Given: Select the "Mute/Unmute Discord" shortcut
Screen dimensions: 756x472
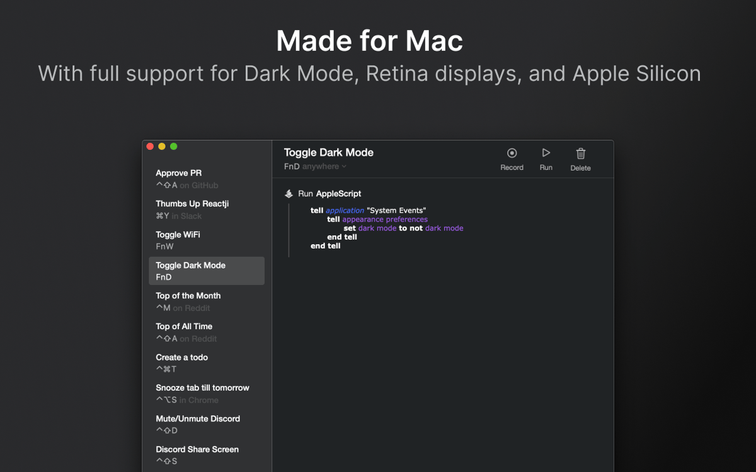Looking at the screenshot, I should pos(197,419).
